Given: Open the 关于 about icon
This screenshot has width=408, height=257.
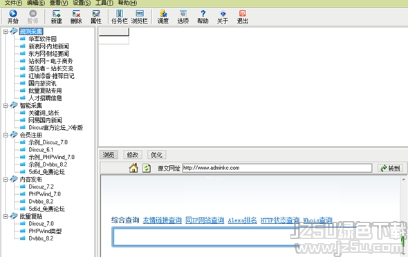Looking at the screenshot, I should [x=223, y=14].
